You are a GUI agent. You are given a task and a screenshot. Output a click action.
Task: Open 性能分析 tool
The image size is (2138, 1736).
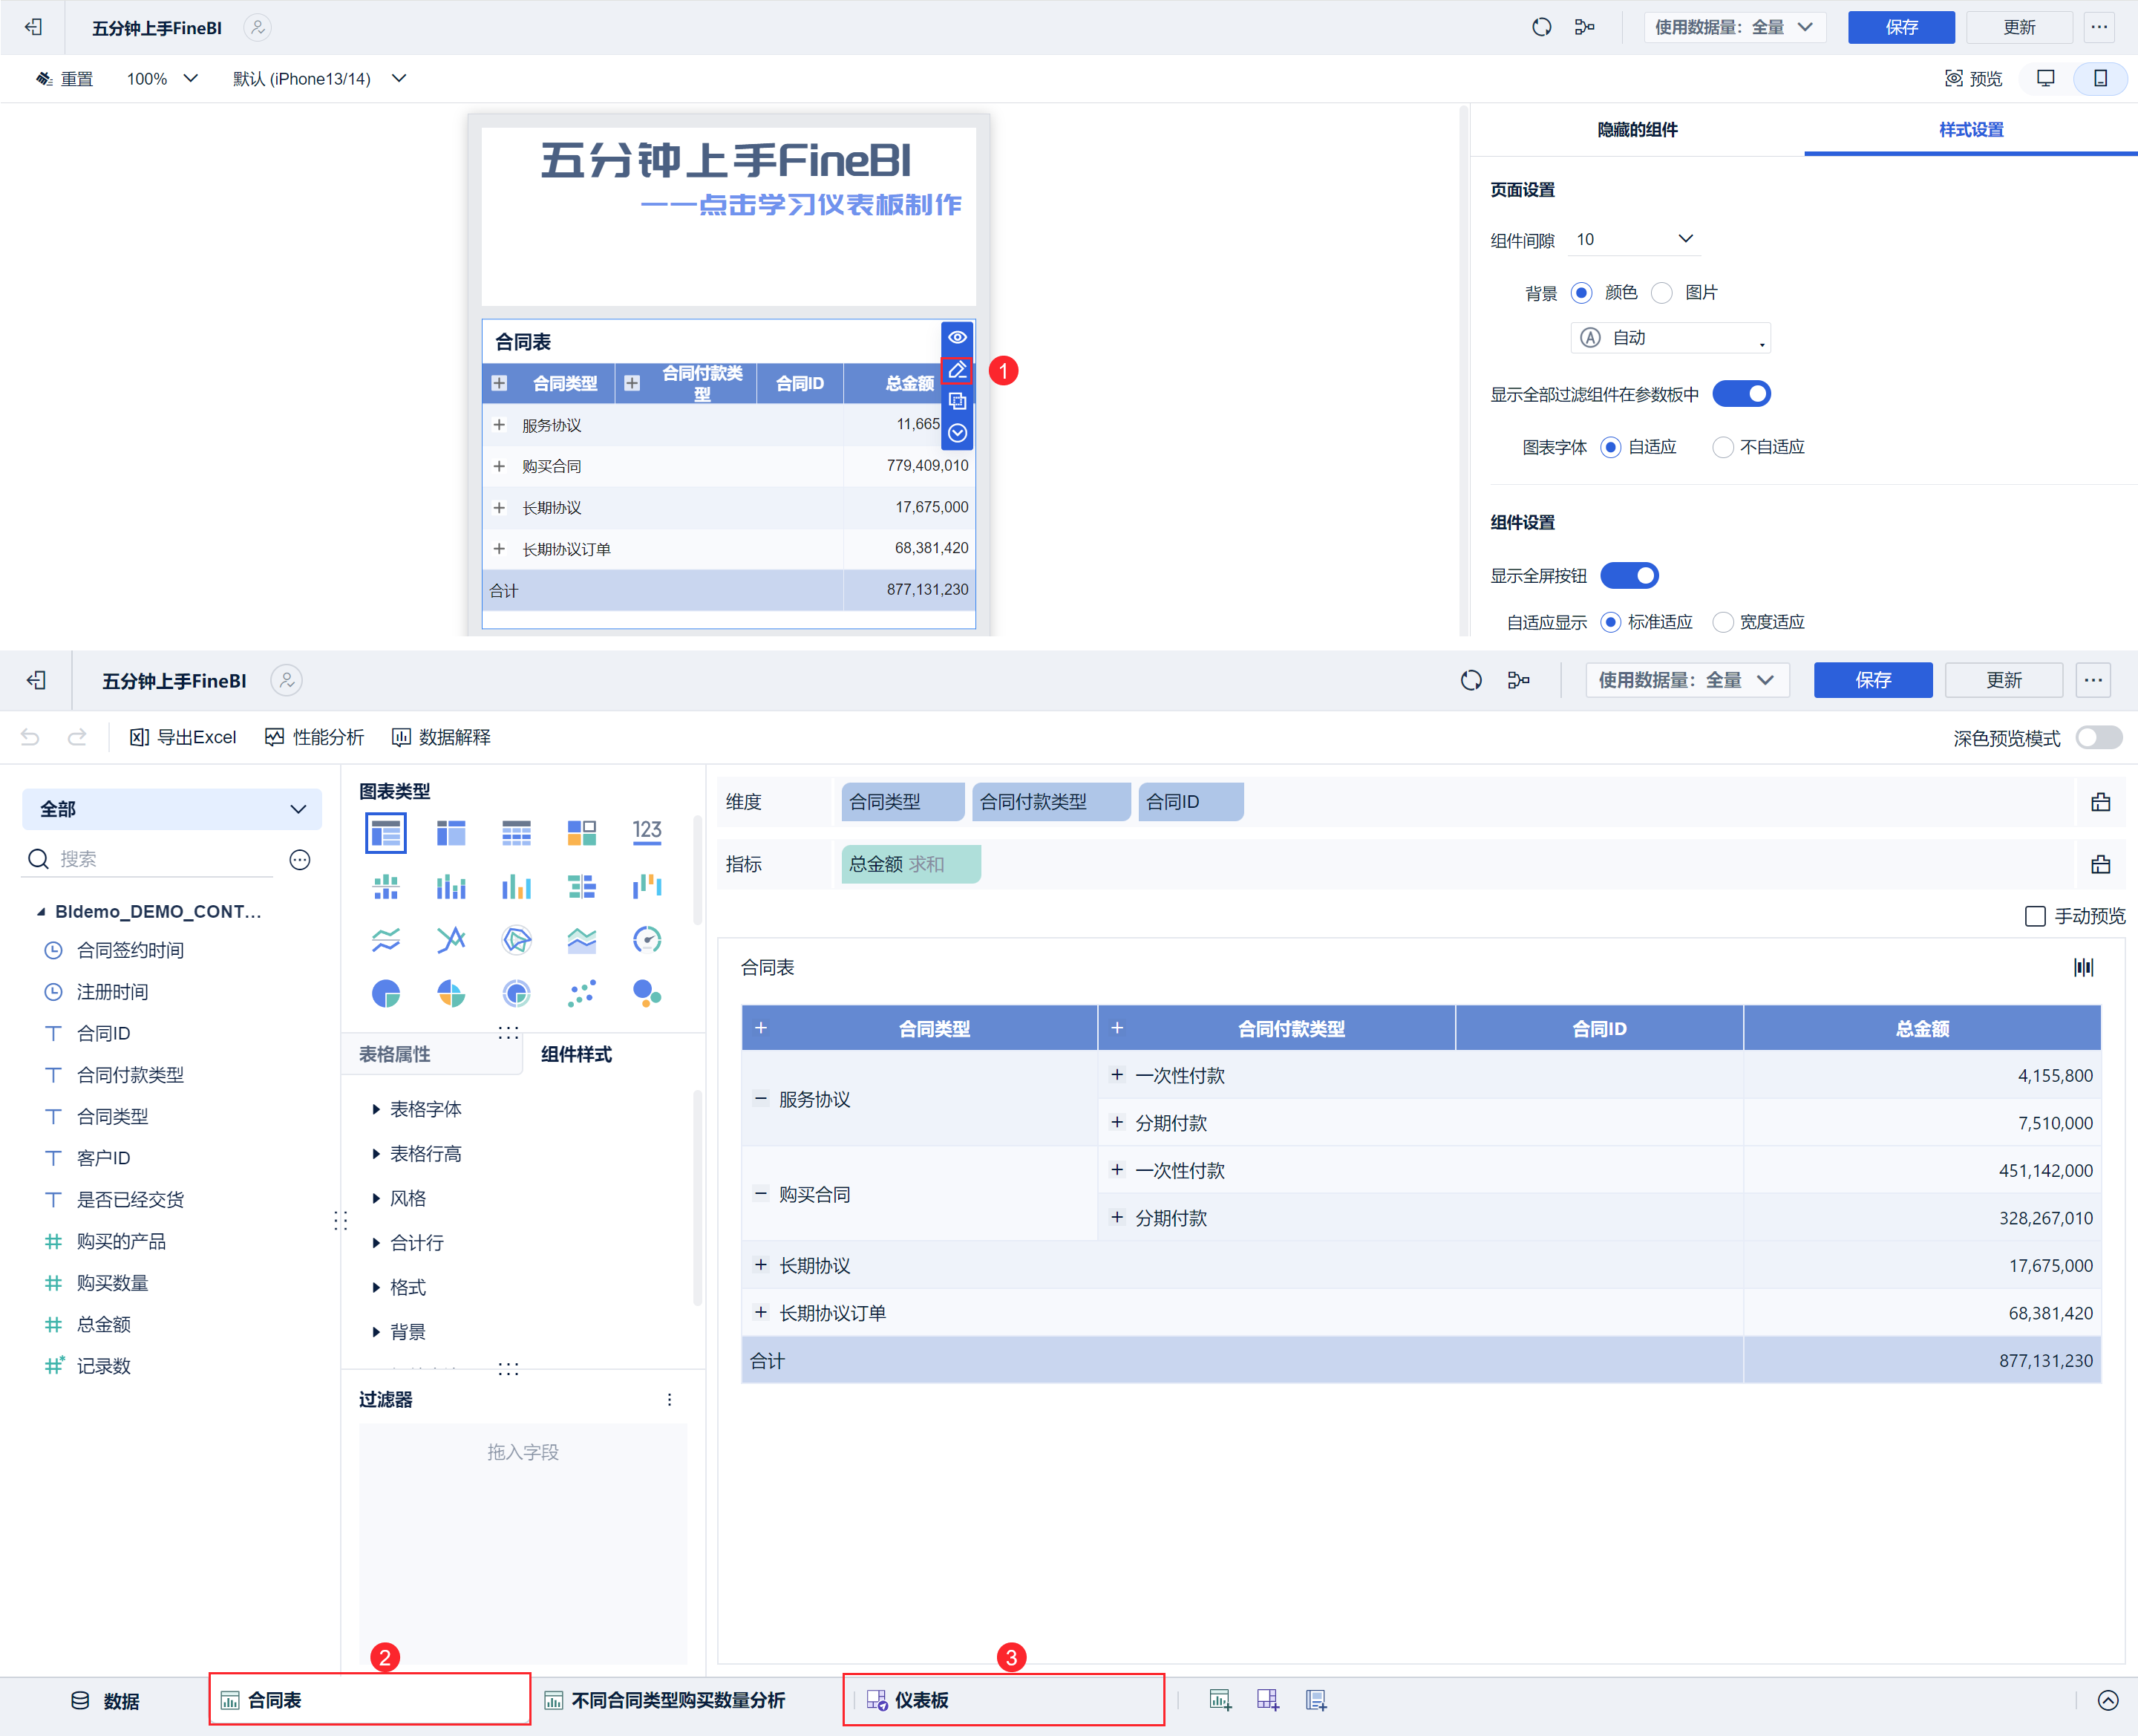pos(315,737)
